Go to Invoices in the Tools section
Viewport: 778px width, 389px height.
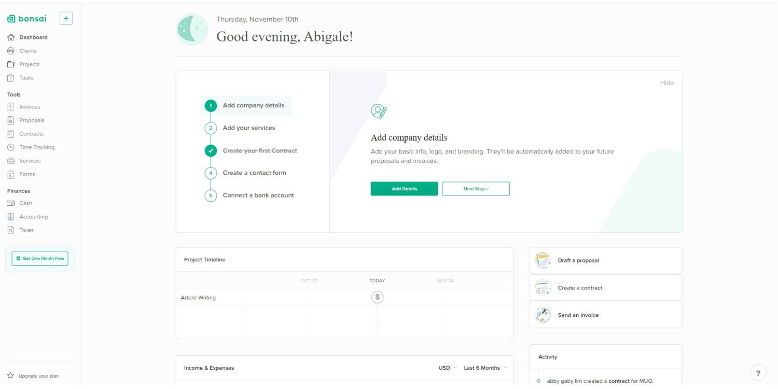point(29,107)
